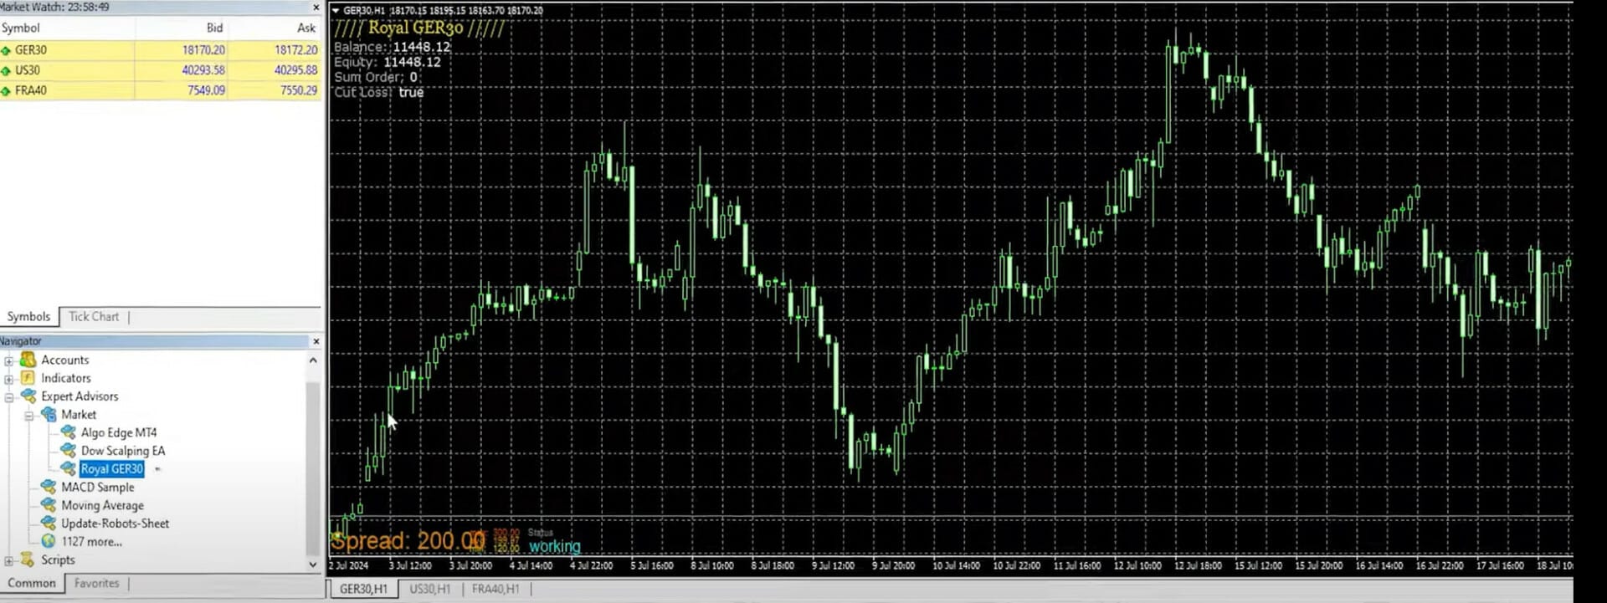Expand the Indicators tree node
Image resolution: width=1607 pixels, height=603 pixels.
9,379
